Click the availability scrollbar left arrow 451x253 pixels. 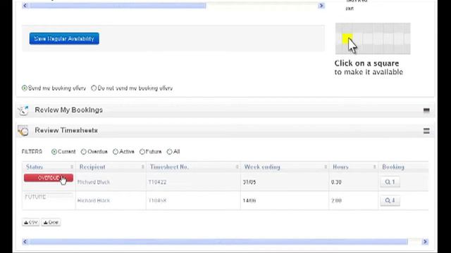(25, 6)
